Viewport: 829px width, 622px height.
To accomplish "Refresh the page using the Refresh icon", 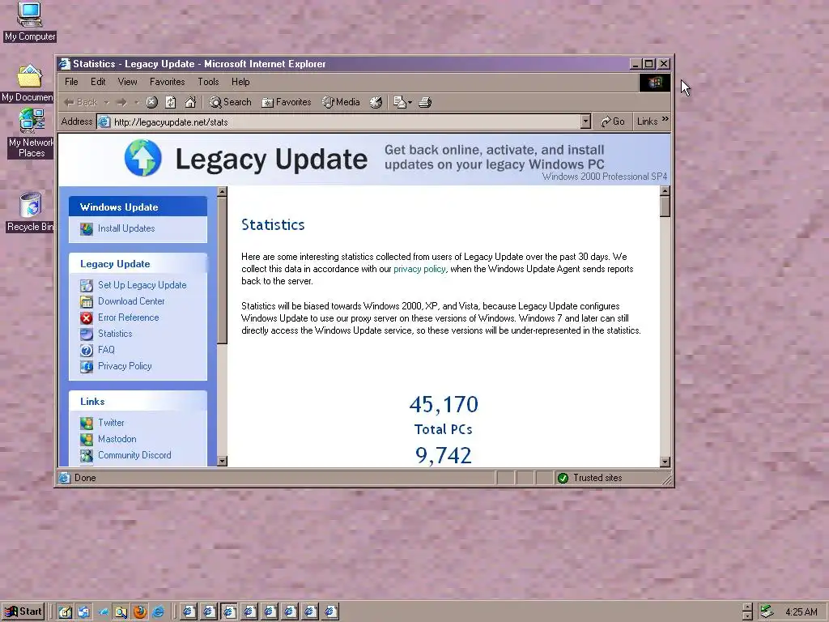I will tap(171, 102).
